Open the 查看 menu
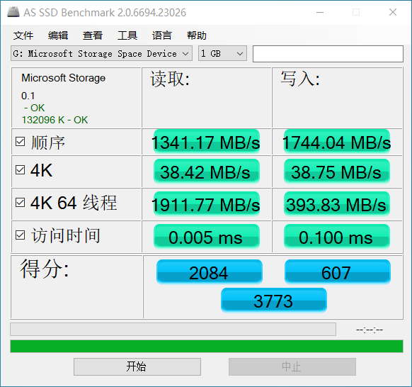 [x=93, y=35]
